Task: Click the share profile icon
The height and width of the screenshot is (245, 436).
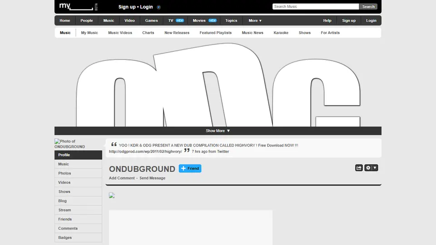Action: click(x=359, y=168)
